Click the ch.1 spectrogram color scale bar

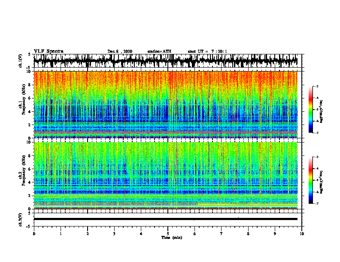[310, 110]
